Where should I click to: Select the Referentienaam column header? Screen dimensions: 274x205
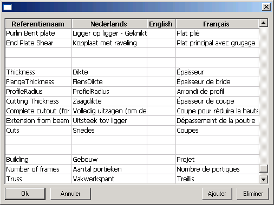(x=38, y=24)
